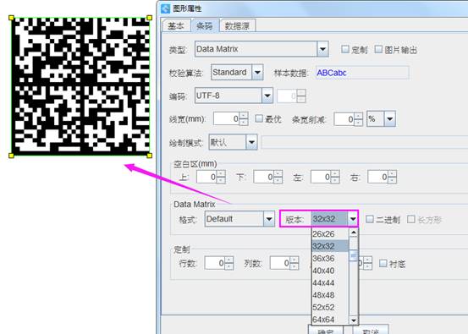Viewport: 468px width, 334px height.
Task: Enable the 最优 checkbox
Action: tap(259, 118)
